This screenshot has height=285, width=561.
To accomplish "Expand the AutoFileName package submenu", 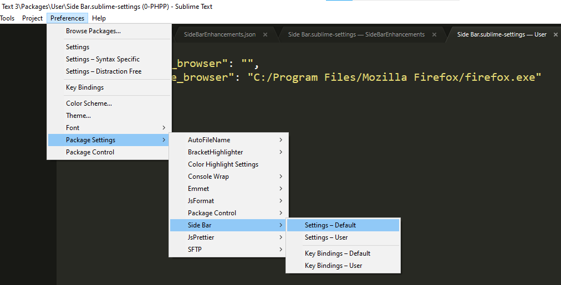I will pyautogui.click(x=208, y=140).
